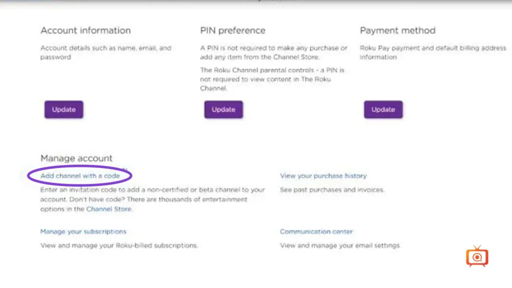This screenshot has width=512, height=288.
Task: Click the PIN preference heading
Action: pyautogui.click(x=232, y=30)
